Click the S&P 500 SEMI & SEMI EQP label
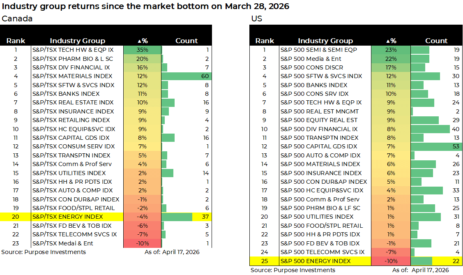The width and height of the screenshot is (463, 275). (x=319, y=50)
